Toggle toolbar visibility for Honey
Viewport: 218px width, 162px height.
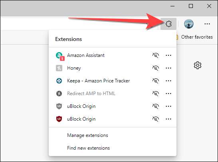click(156, 68)
